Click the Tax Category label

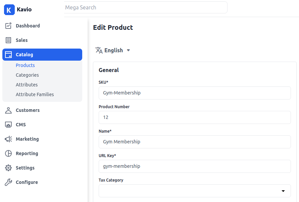111,180
